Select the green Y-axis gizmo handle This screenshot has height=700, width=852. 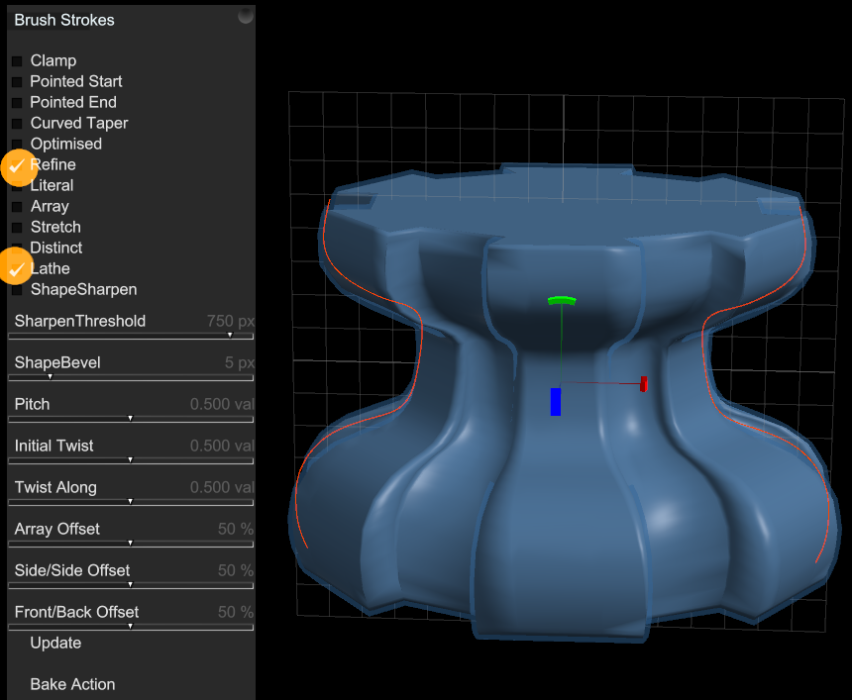(x=562, y=300)
